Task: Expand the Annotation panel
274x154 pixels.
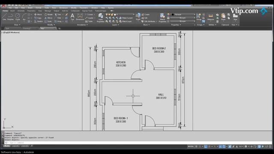Action: (82, 25)
